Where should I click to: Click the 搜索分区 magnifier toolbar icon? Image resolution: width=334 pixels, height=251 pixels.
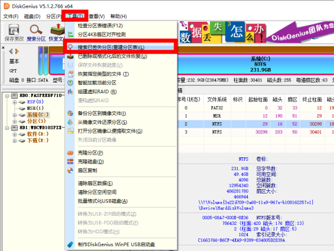coord(36,33)
